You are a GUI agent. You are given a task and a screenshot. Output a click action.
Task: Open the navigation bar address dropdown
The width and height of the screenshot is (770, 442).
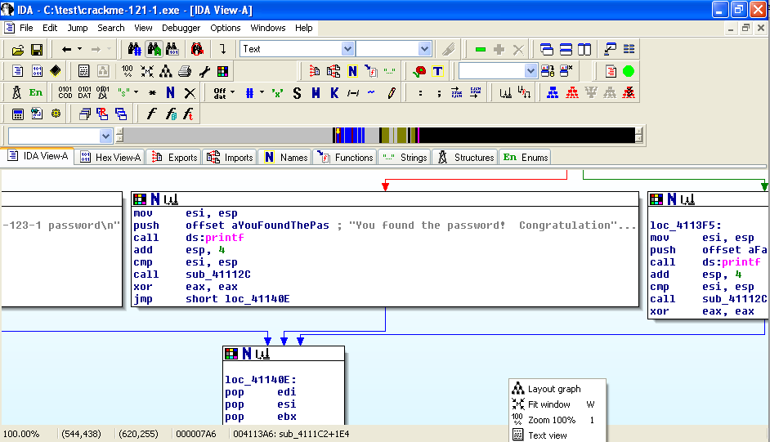point(105,136)
